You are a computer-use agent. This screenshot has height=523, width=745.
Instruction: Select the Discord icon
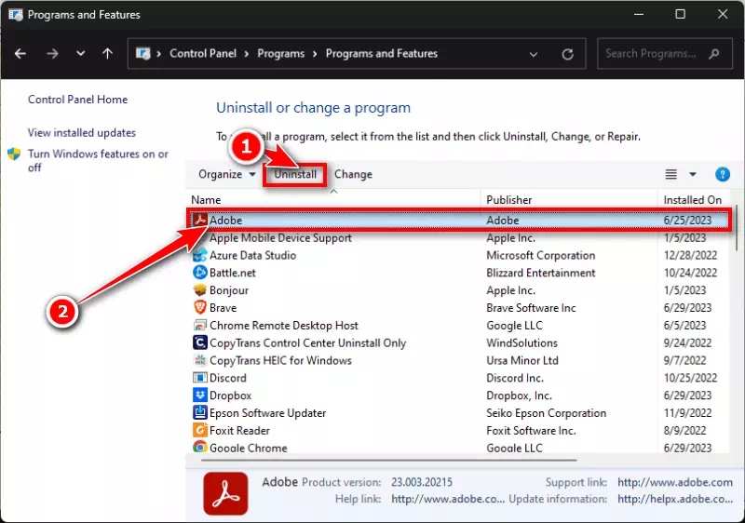(200, 378)
